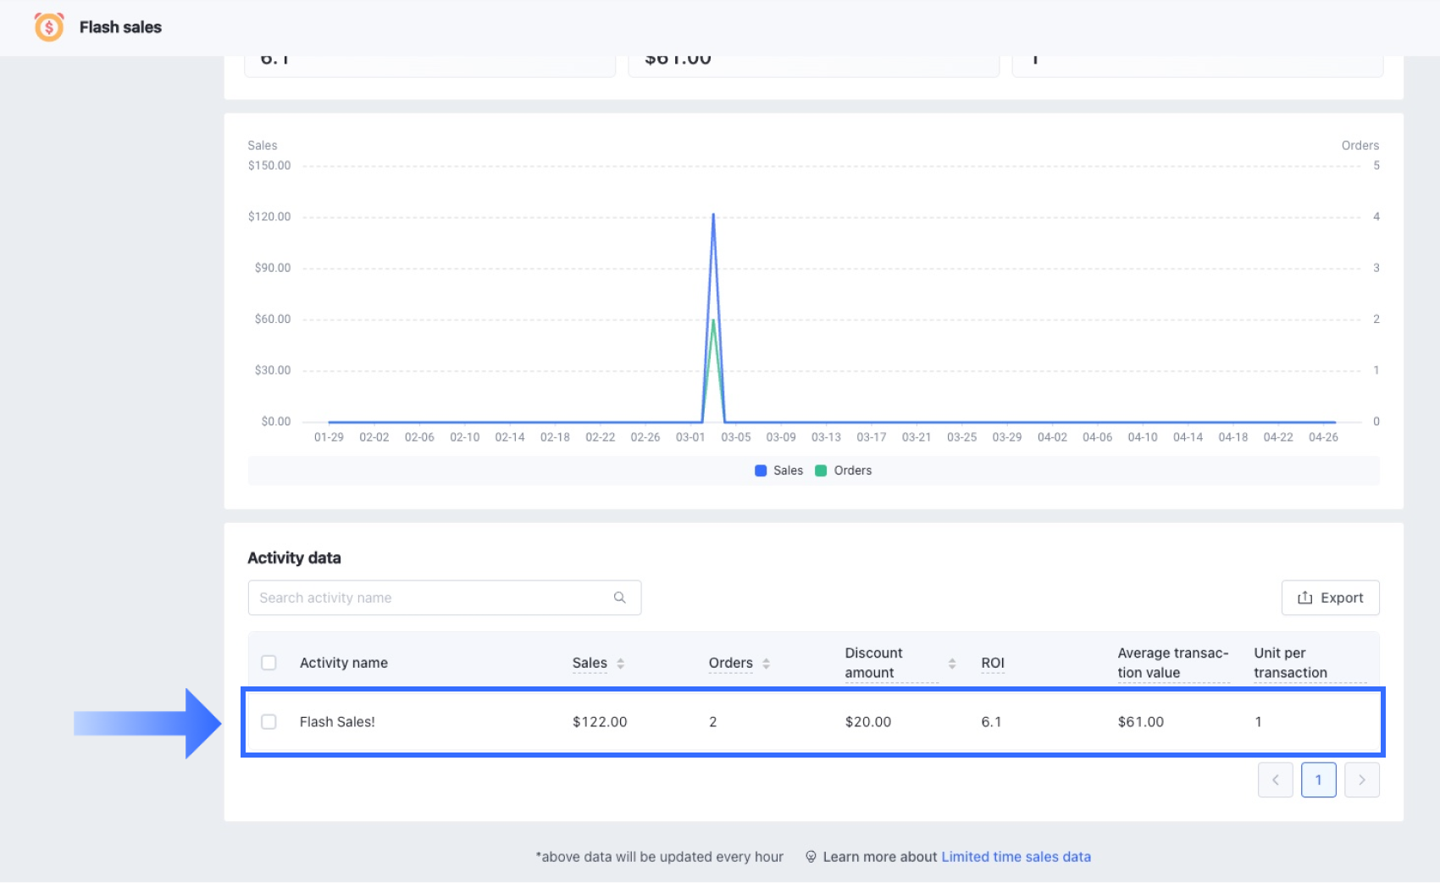Go to next page with right chevron
Screen dimensions: 1440x883
pos(1362,780)
